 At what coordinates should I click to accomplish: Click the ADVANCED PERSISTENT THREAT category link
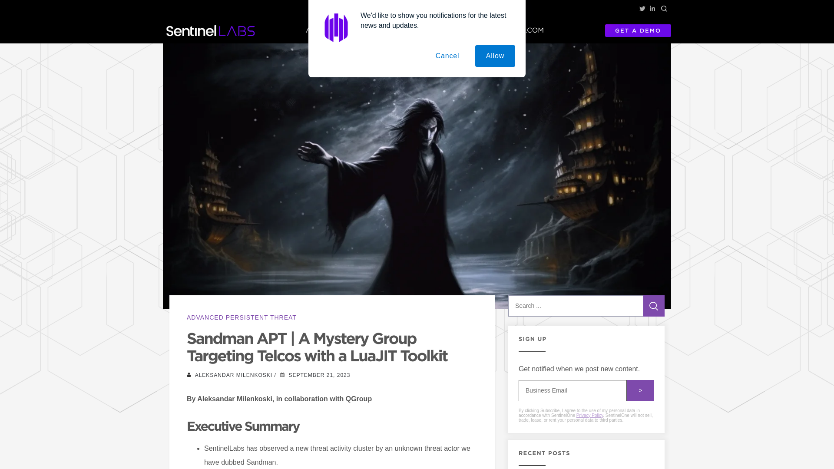pos(242,317)
